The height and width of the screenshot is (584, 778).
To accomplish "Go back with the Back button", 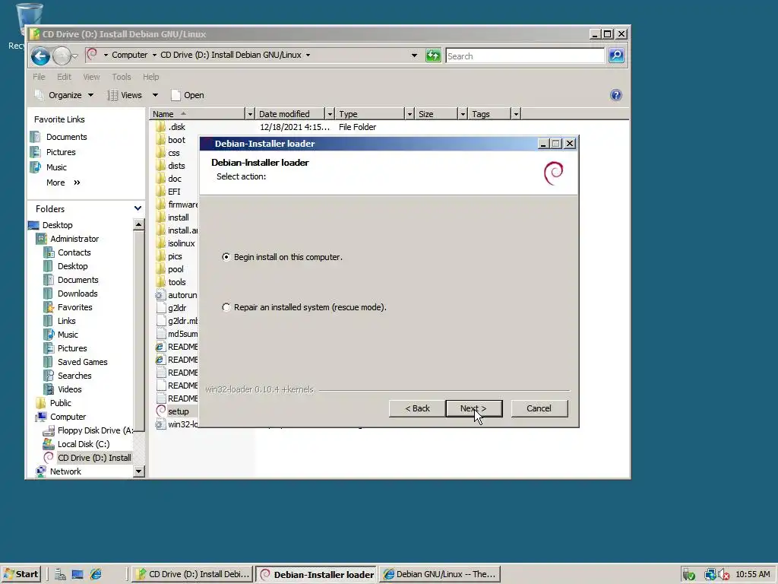I will click(417, 408).
